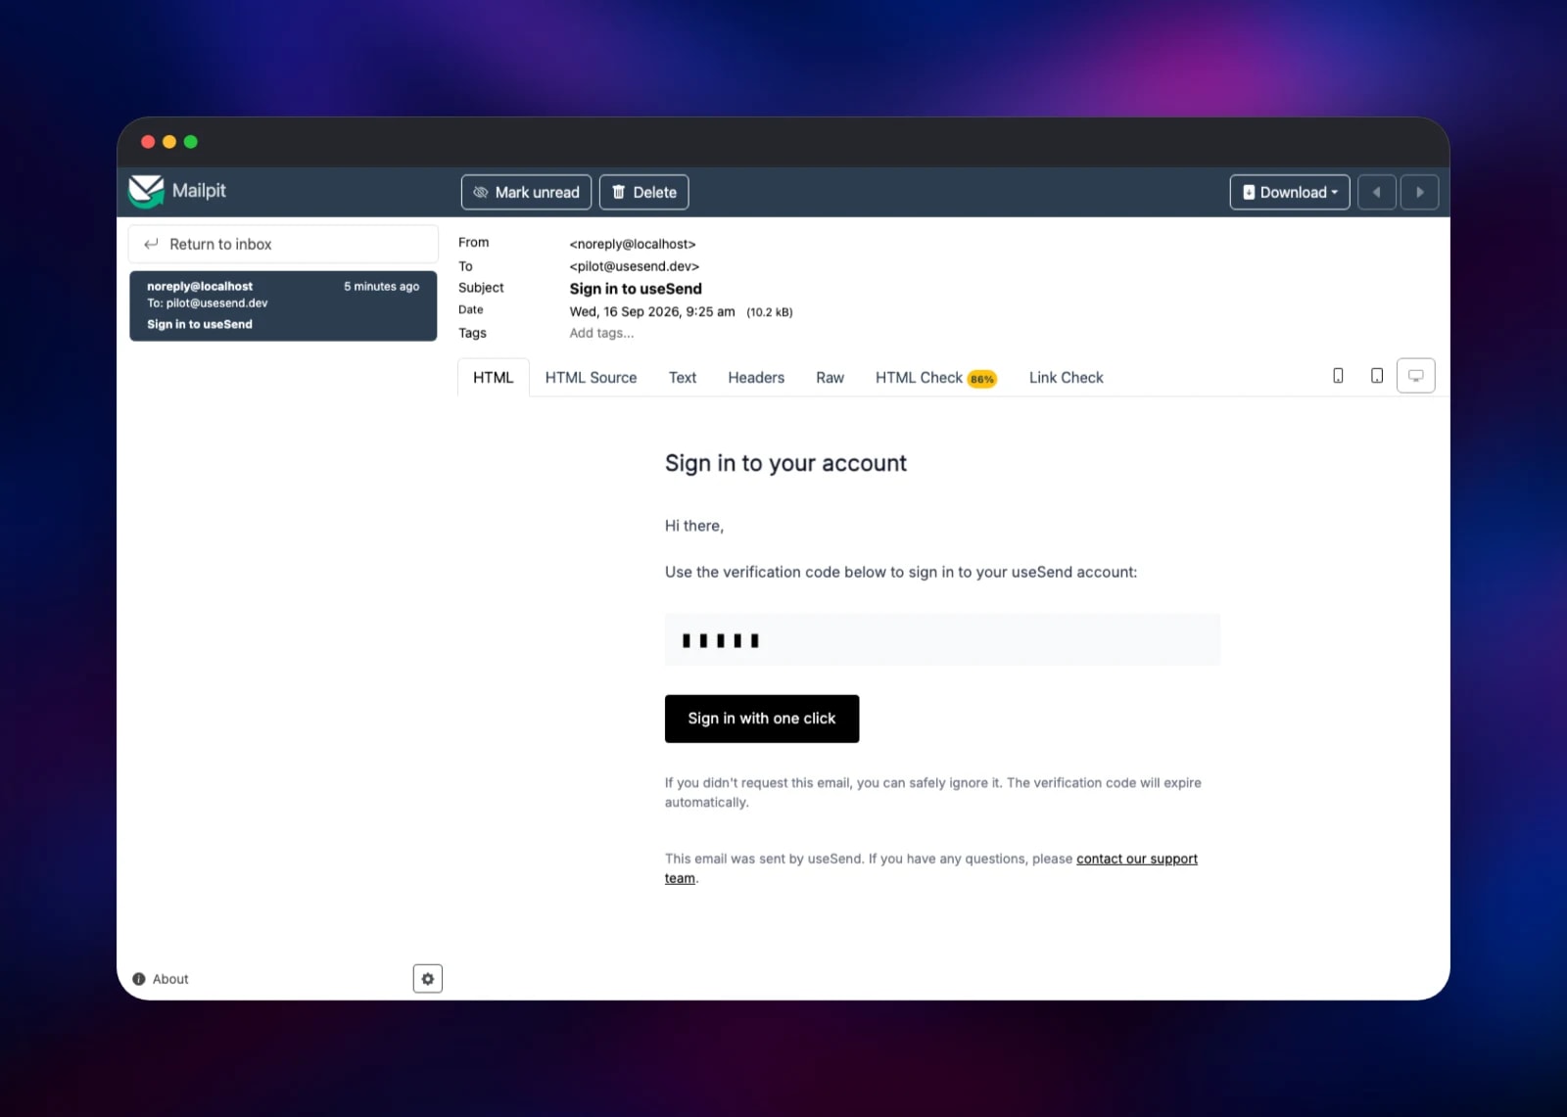Click the 'Sign in to your account' heading
The image size is (1567, 1117).
(785, 463)
